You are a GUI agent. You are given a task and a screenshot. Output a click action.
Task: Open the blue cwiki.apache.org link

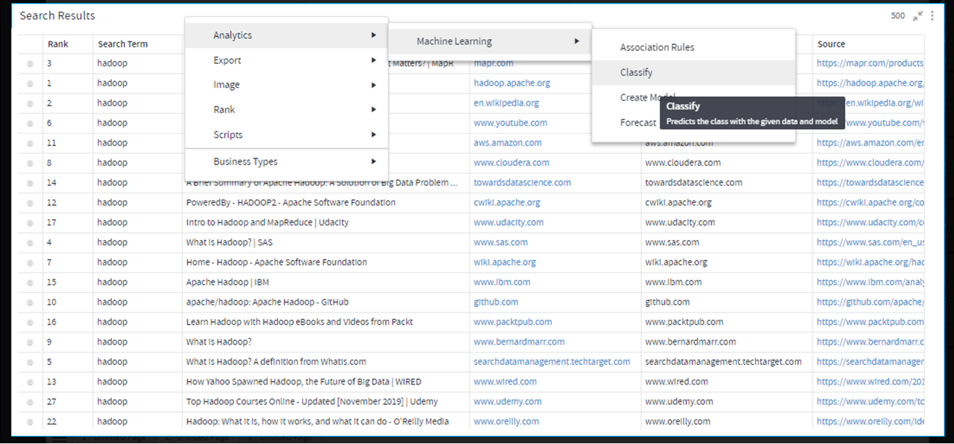(507, 202)
